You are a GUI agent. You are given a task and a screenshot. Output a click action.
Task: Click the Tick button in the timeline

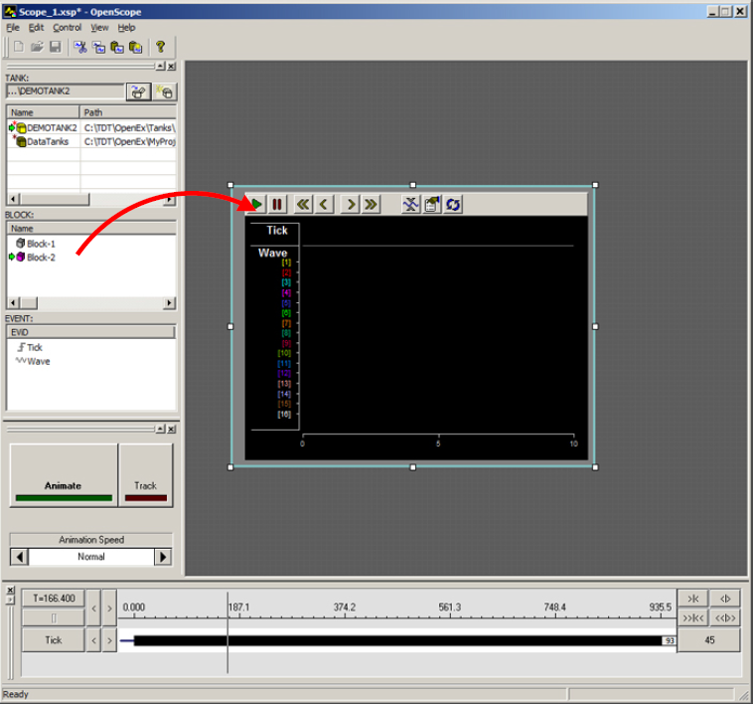tap(54, 640)
